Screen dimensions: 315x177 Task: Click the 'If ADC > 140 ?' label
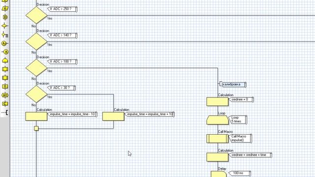[x=62, y=35]
